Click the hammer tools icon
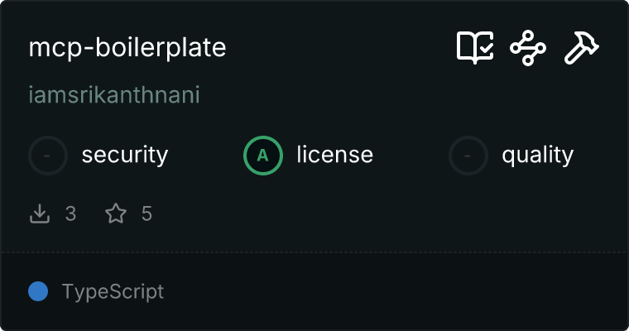629x331 pixels. coord(581,48)
